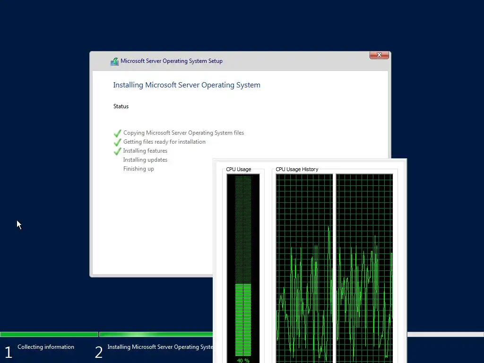
Task: Click the second CPU Usage History graph
Action: click(364, 268)
